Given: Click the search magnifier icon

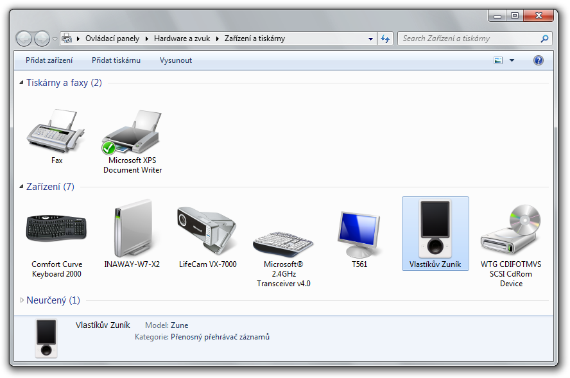Looking at the screenshot, I should 544,39.
